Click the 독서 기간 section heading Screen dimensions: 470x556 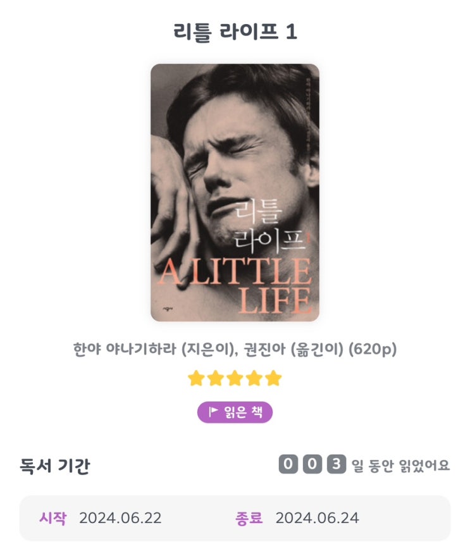click(54, 466)
